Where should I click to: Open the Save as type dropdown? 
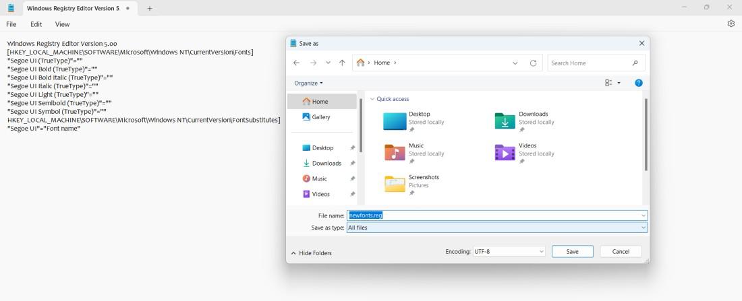point(497,228)
